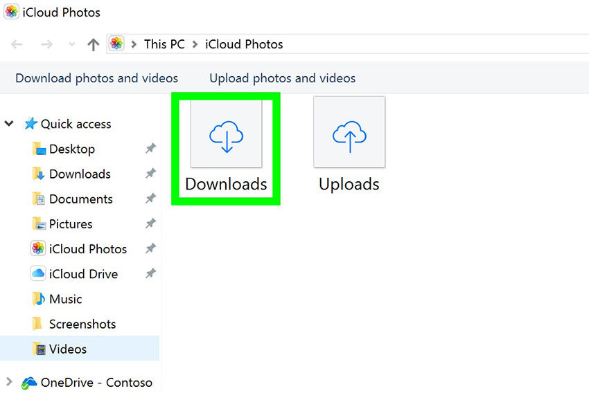Click the Desktop folder icon
This screenshot has height=393, width=589.
pos(39,149)
